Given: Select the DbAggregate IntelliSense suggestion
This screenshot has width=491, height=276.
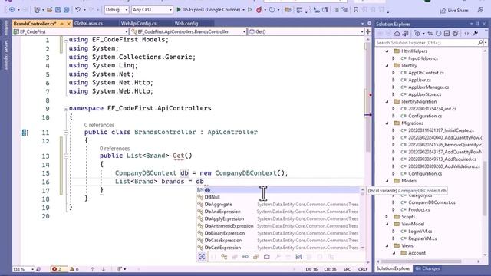Looking at the screenshot, I should click(278, 205).
